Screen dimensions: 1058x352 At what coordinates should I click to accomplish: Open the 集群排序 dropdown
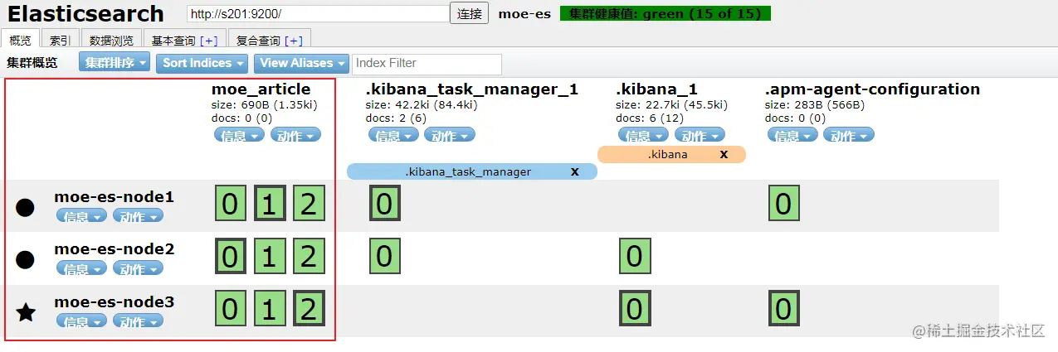115,63
